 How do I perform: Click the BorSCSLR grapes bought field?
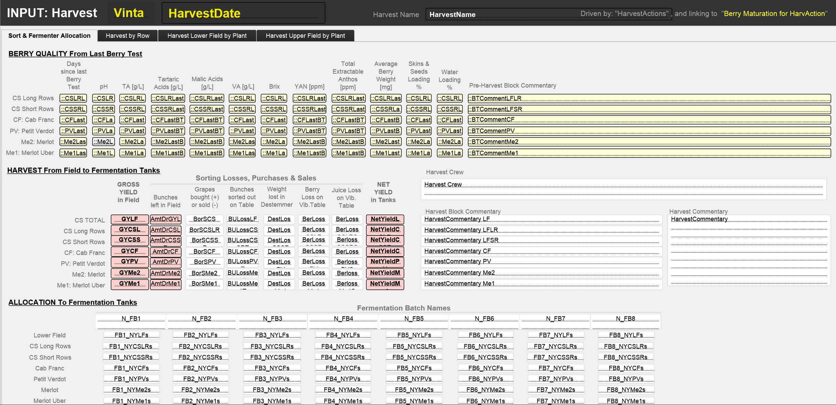[204, 230]
